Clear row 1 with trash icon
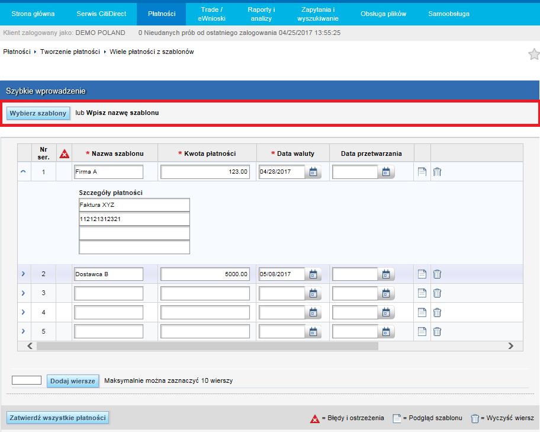The image size is (540, 432). pyautogui.click(x=437, y=172)
